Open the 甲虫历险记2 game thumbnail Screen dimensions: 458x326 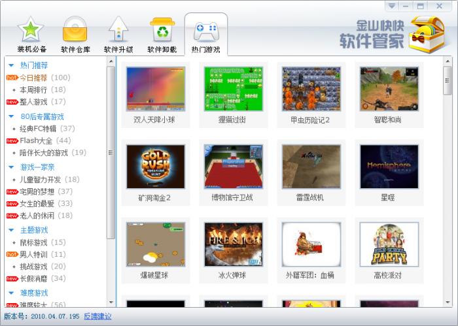pos(311,89)
